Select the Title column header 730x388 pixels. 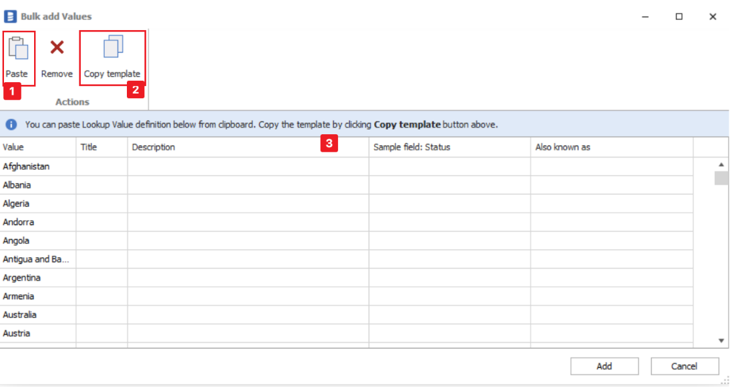[102, 147]
